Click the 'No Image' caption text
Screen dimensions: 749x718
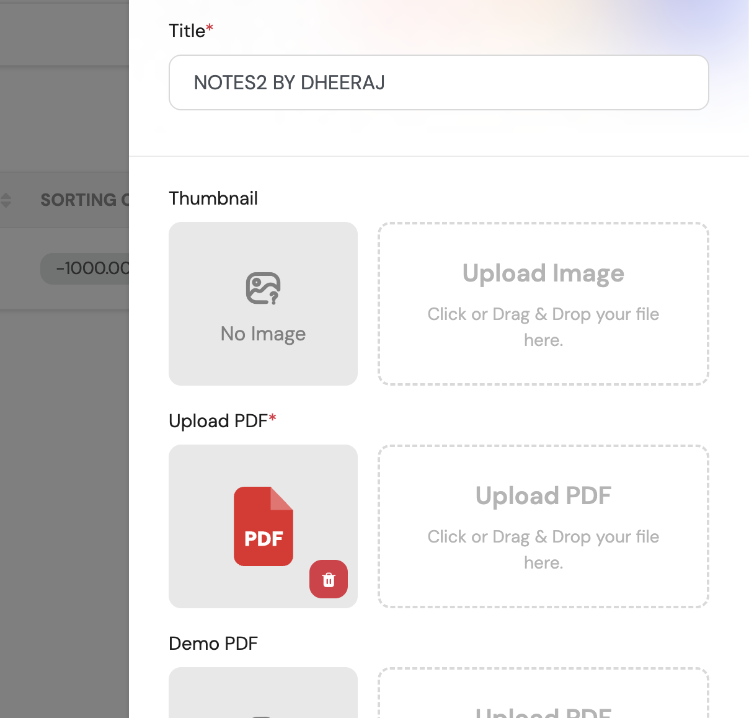pos(263,334)
